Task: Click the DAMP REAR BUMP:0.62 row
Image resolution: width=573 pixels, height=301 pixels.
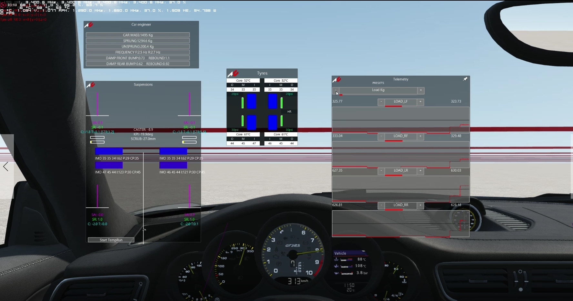Action: point(138,64)
